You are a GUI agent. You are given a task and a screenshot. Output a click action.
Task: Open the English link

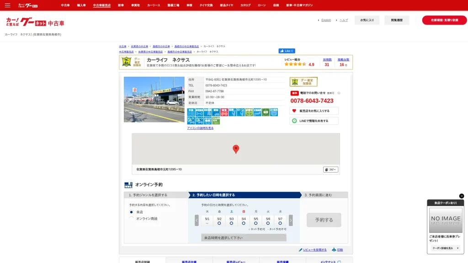[326, 20]
